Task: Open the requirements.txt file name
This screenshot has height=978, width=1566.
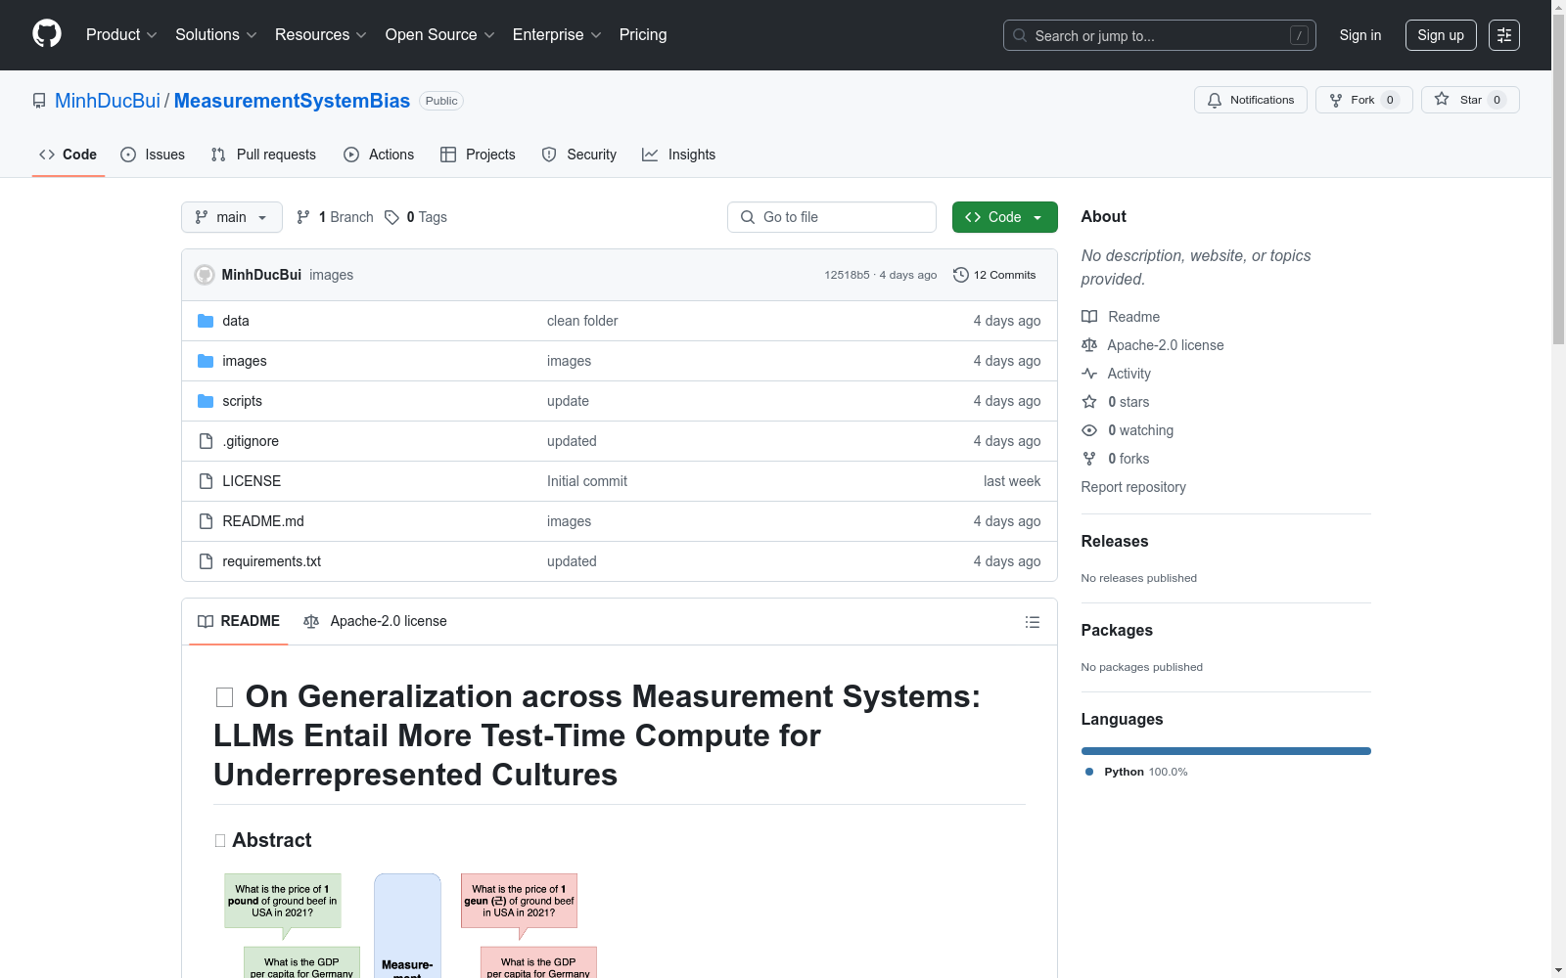Action: 271,561
